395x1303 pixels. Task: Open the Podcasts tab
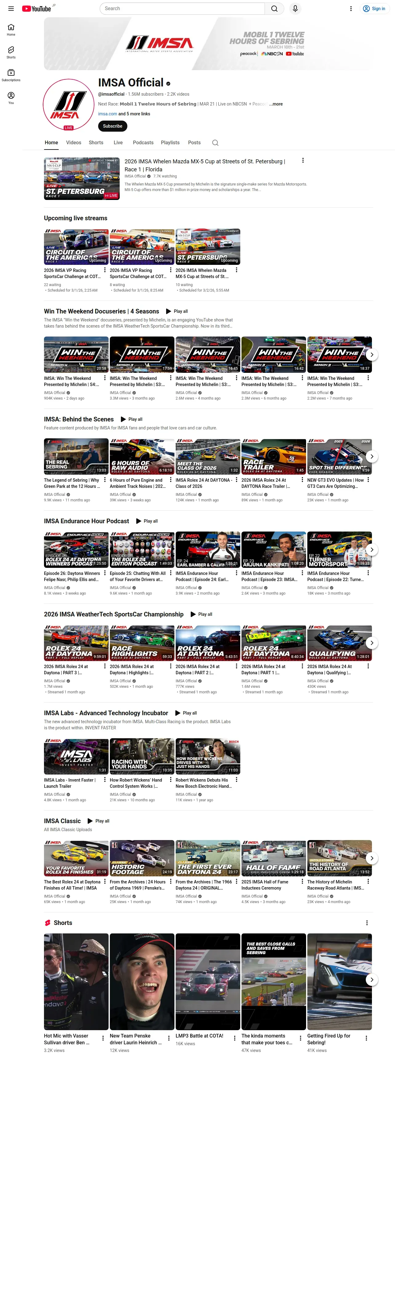pos(143,143)
